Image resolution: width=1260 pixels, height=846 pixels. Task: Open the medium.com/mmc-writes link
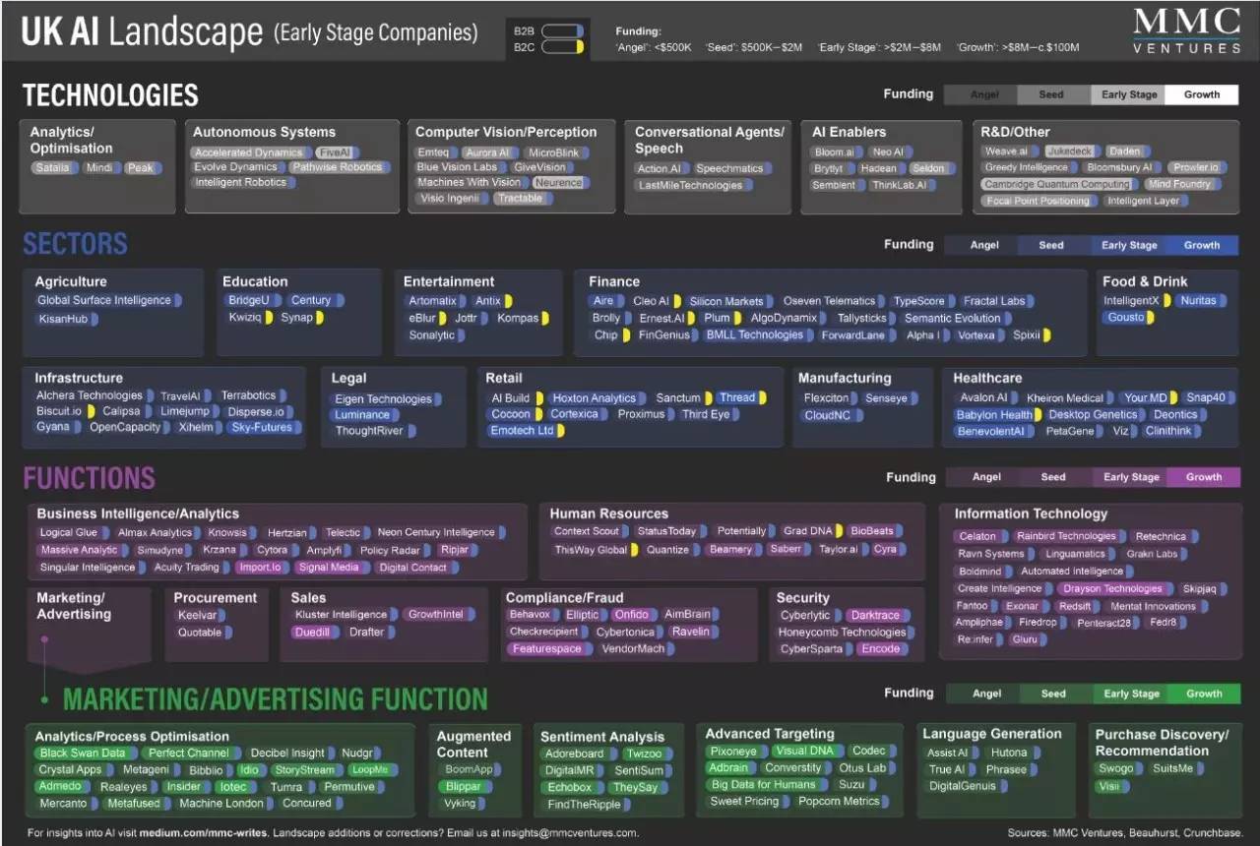[204, 833]
